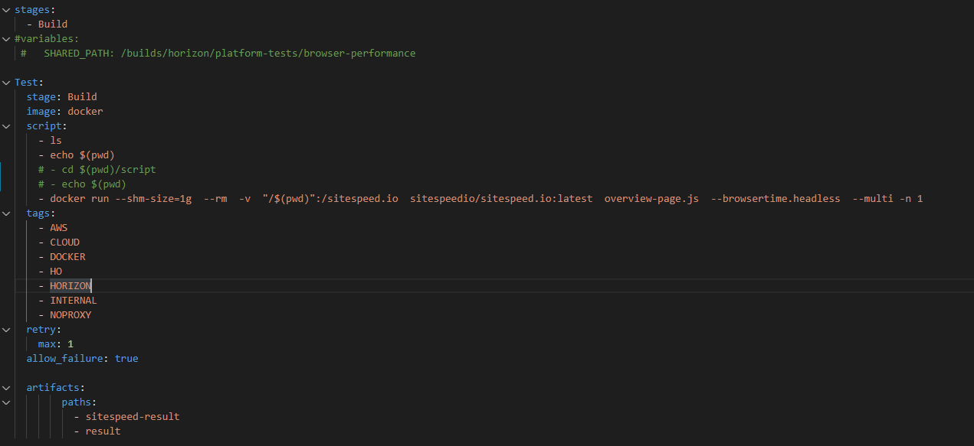Click 'docker run' in the command line
Viewport: 974px width, 446px height.
click(x=80, y=199)
